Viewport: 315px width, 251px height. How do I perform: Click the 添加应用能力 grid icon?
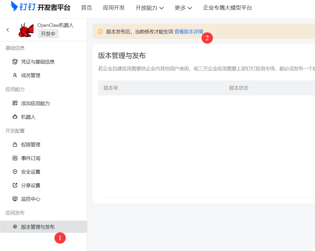click(15, 103)
